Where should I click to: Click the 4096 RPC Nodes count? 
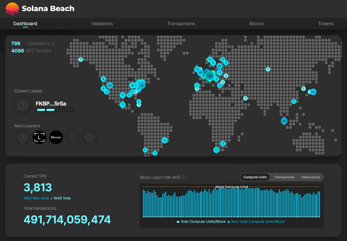[18, 51]
